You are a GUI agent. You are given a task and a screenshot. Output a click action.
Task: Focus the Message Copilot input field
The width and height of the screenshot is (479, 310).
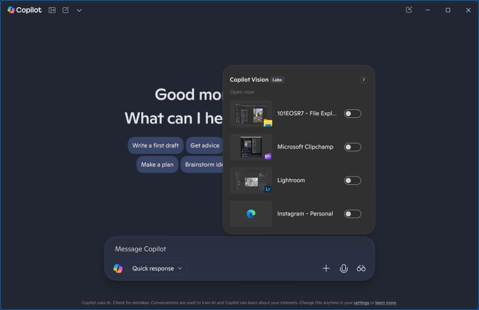[x=239, y=249]
